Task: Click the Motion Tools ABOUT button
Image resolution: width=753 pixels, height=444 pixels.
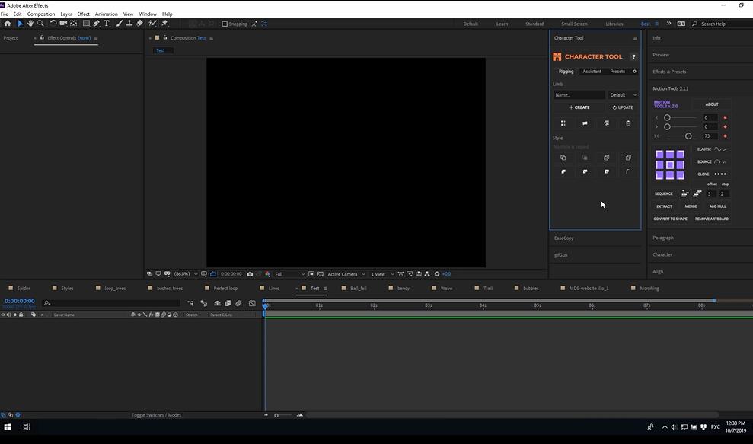Action: pos(712,104)
